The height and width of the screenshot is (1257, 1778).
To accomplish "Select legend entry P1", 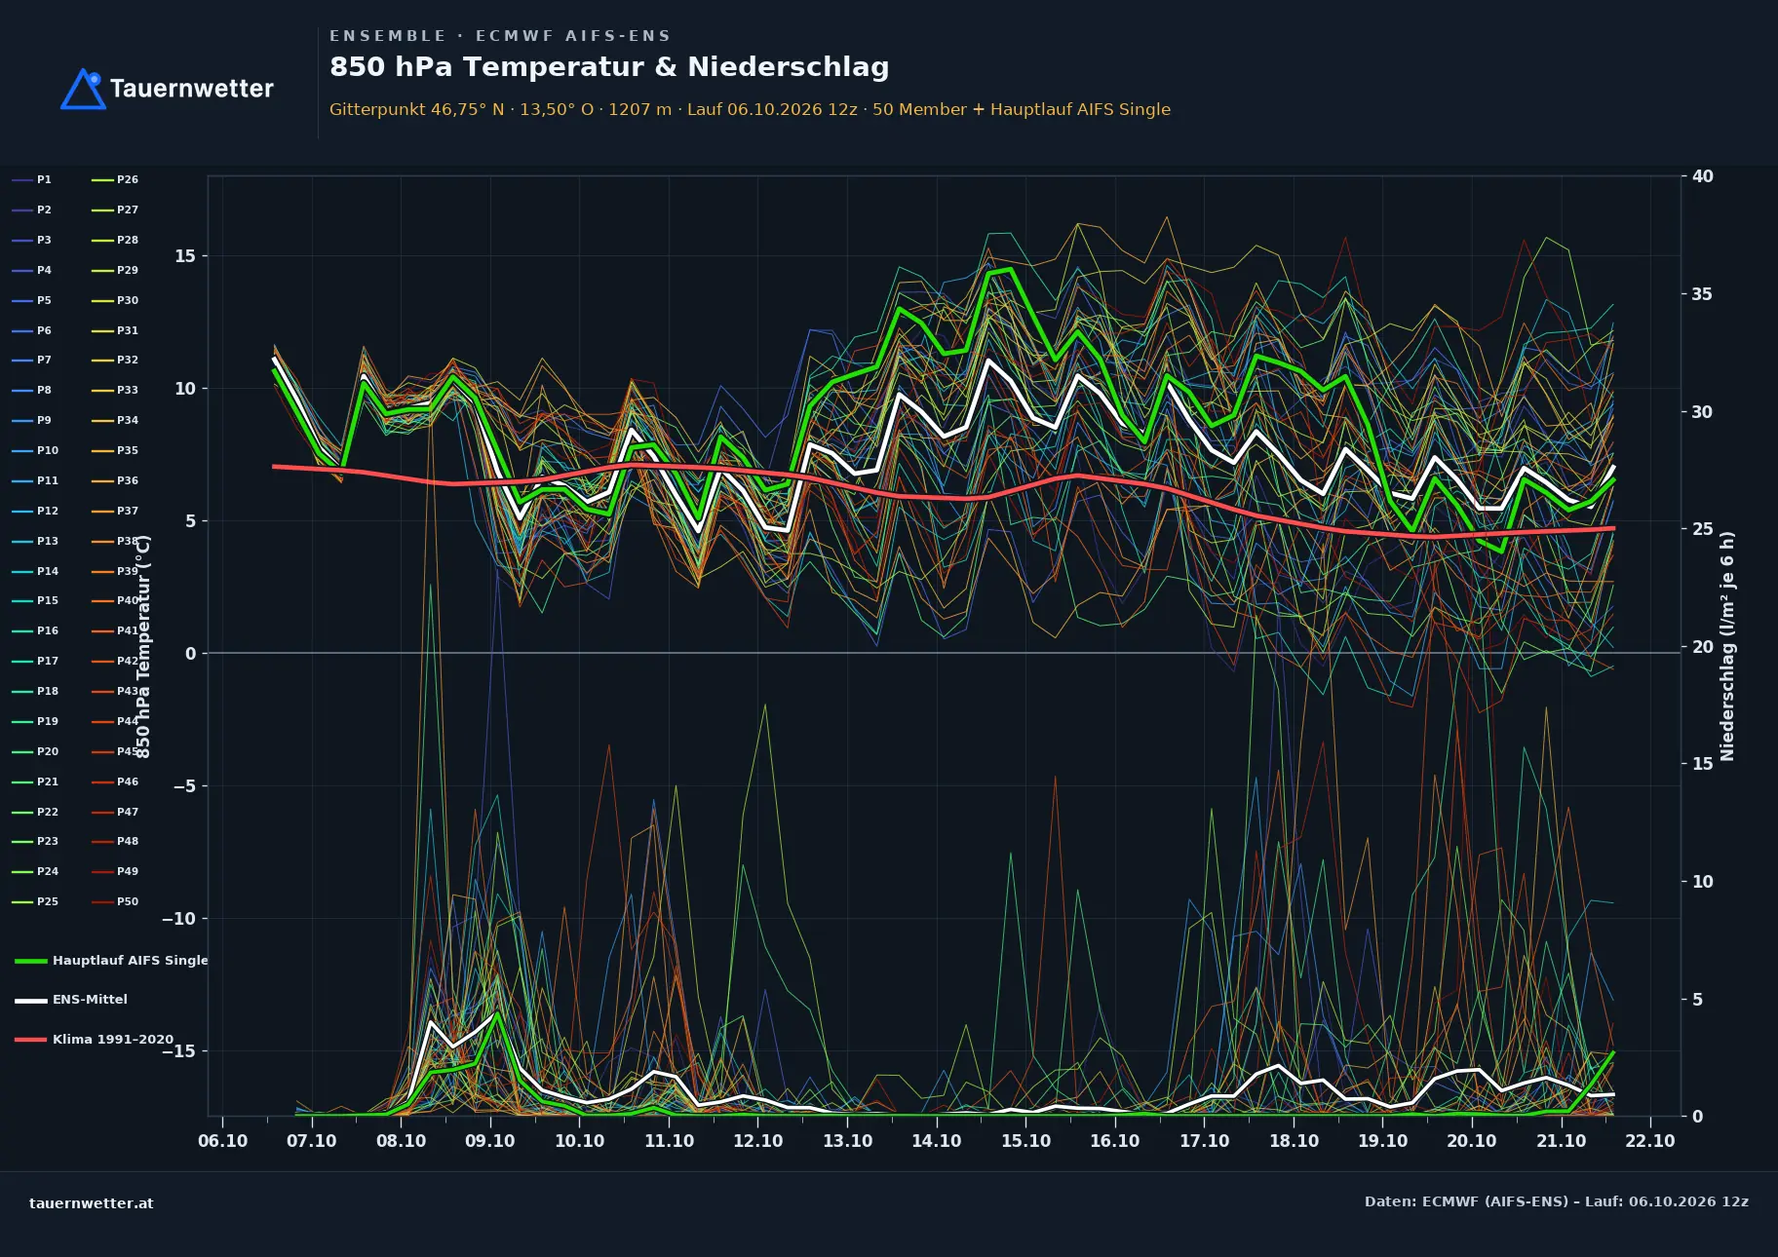I will click(31, 179).
